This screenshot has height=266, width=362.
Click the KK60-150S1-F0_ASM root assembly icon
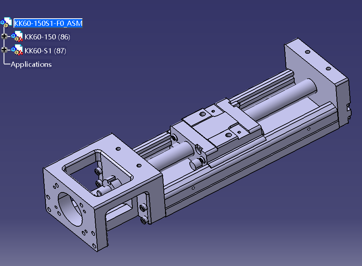(7, 23)
